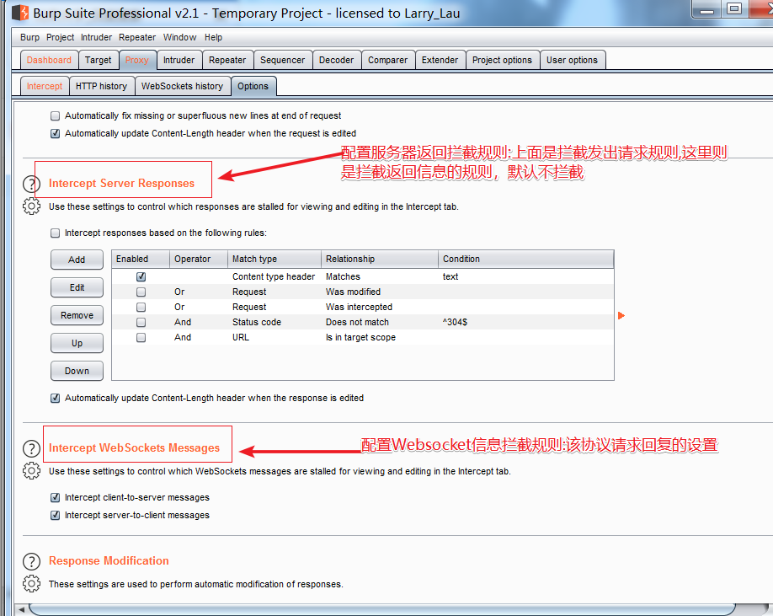Screen dimensions: 773x616
Task: Enable intercept responses based on rules
Action: tap(56, 233)
